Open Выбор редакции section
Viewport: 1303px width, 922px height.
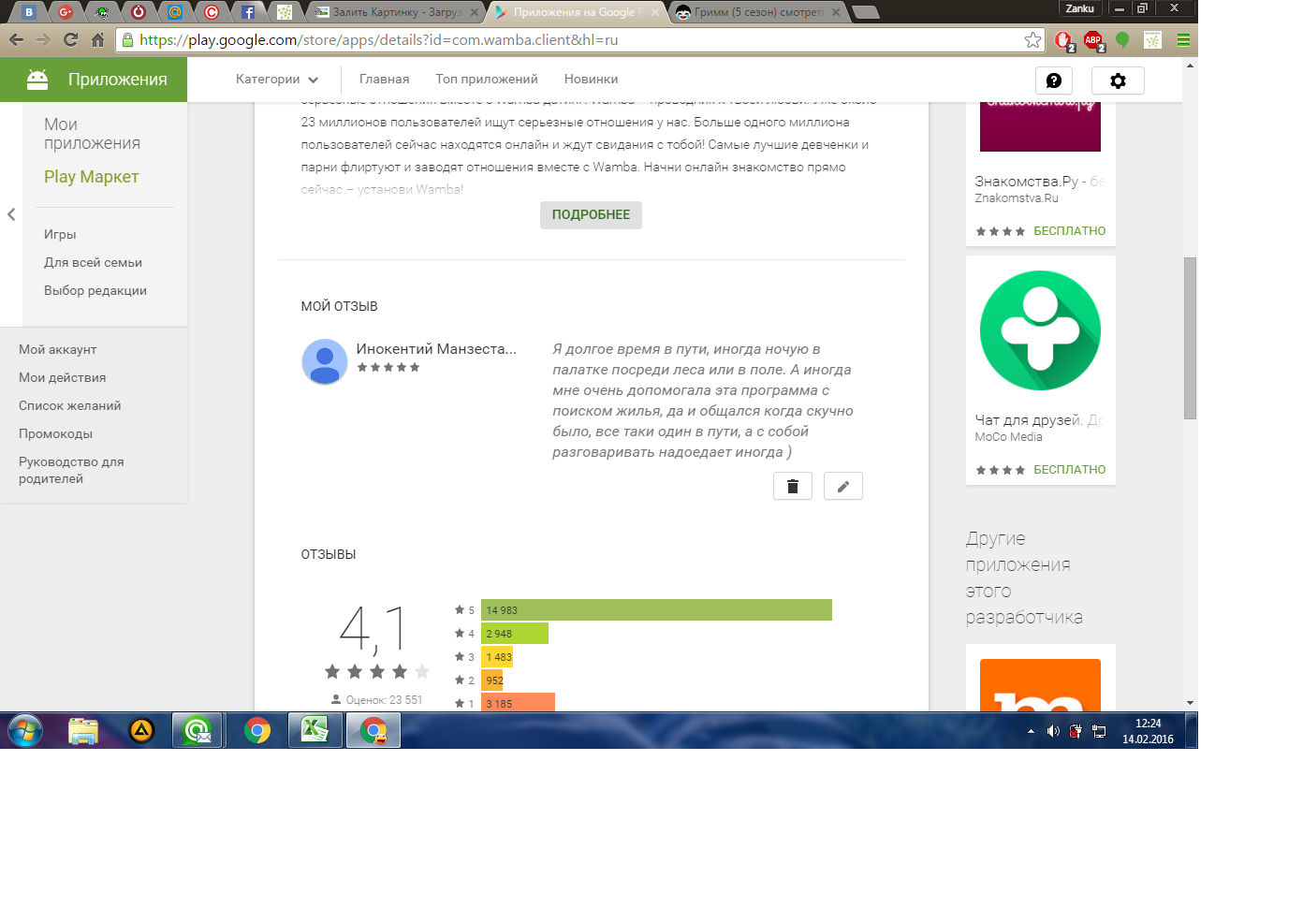pos(95,291)
